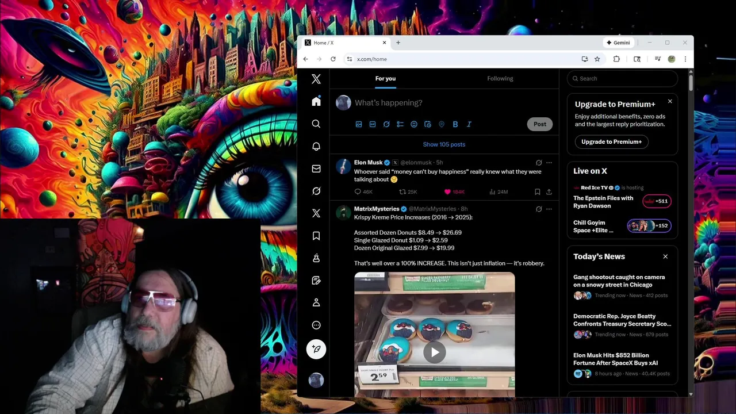Toggle italic text in the composer
Viewport: 736px width, 414px height.
point(469,124)
